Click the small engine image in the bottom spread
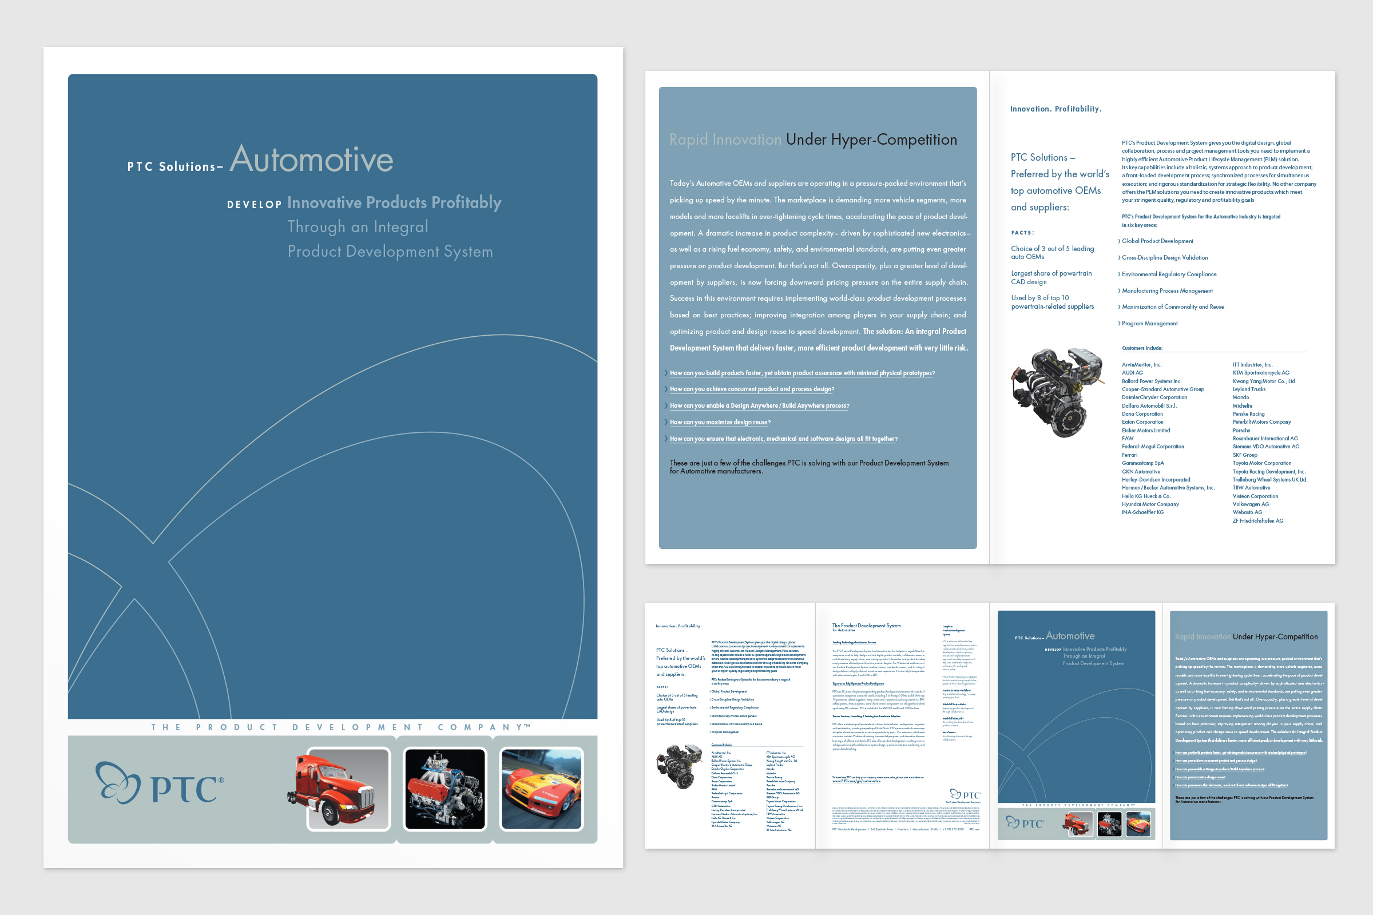Viewport: 1373px width, 915px height. 680,766
